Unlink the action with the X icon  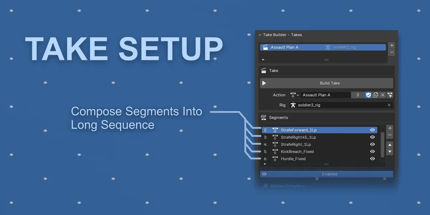pos(382,95)
